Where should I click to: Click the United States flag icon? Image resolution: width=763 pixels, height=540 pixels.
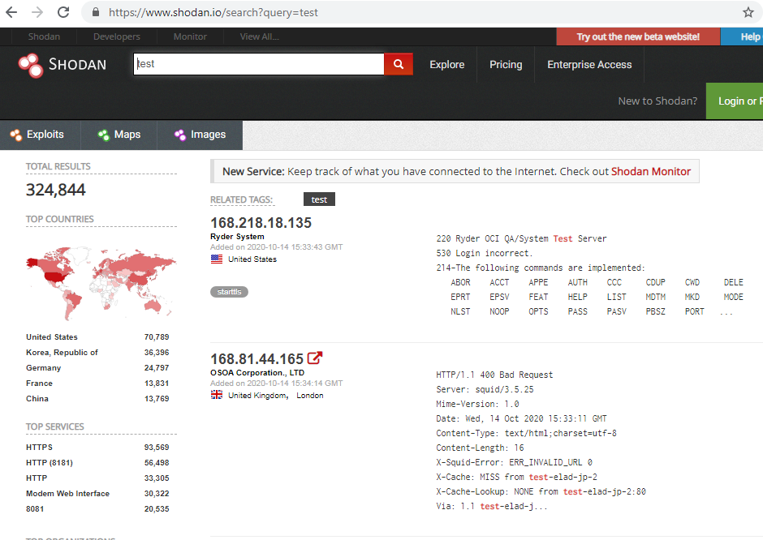tap(217, 259)
